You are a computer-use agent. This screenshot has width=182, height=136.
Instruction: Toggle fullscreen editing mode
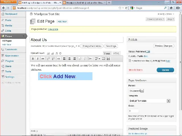click(103, 59)
